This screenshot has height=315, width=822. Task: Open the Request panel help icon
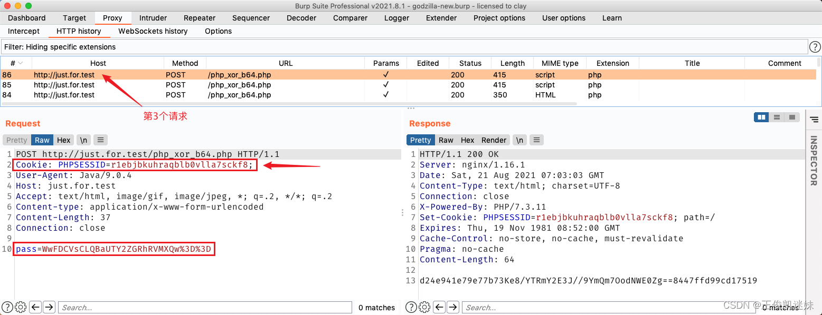7,307
